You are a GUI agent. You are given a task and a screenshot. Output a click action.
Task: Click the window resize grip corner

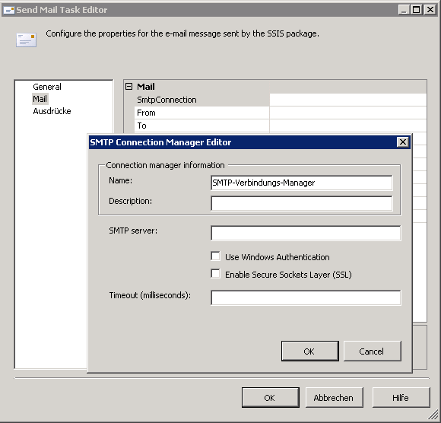pyautogui.click(x=433, y=415)
